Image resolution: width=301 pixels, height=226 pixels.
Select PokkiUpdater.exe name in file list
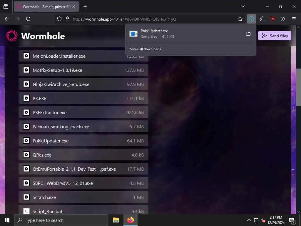pos(51,141)
